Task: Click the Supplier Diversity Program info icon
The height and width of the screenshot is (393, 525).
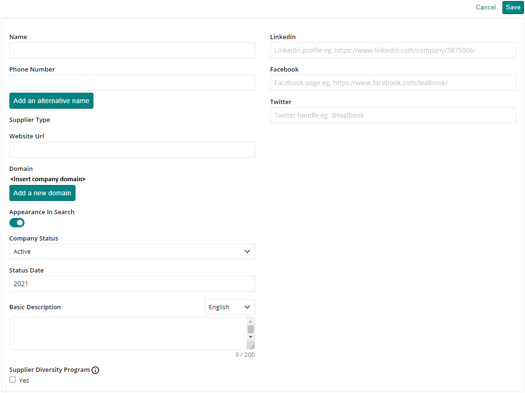Action: 95,370
